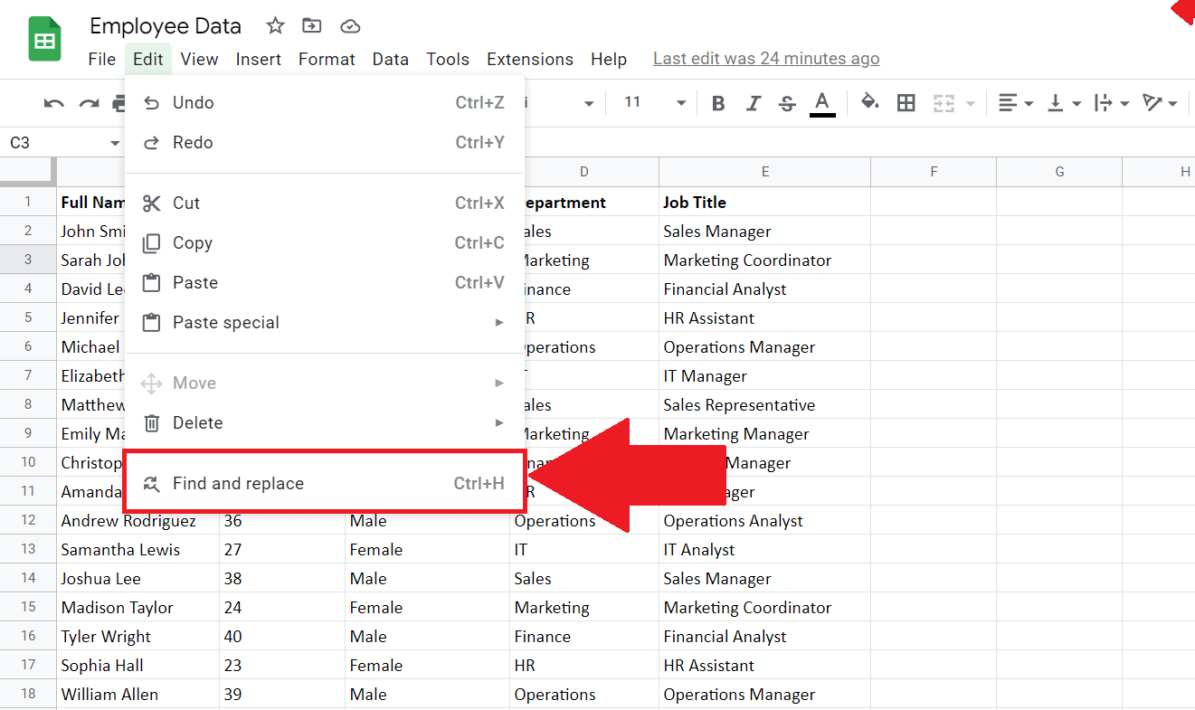Apply italic formatting
The width and height of the screenshot is (1195, 710).
click(753, 102)
